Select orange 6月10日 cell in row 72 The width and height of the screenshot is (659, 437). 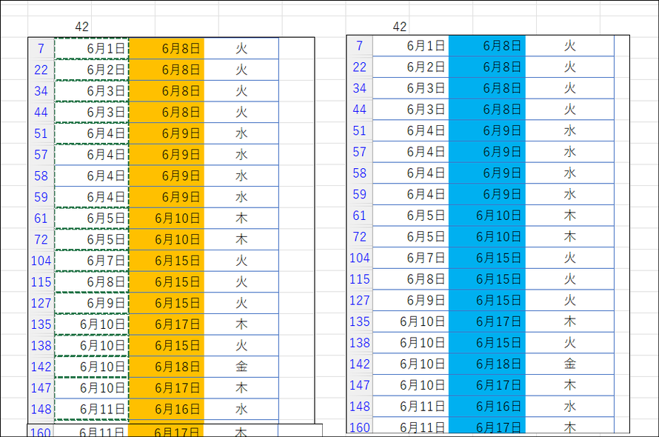(167, 239)
